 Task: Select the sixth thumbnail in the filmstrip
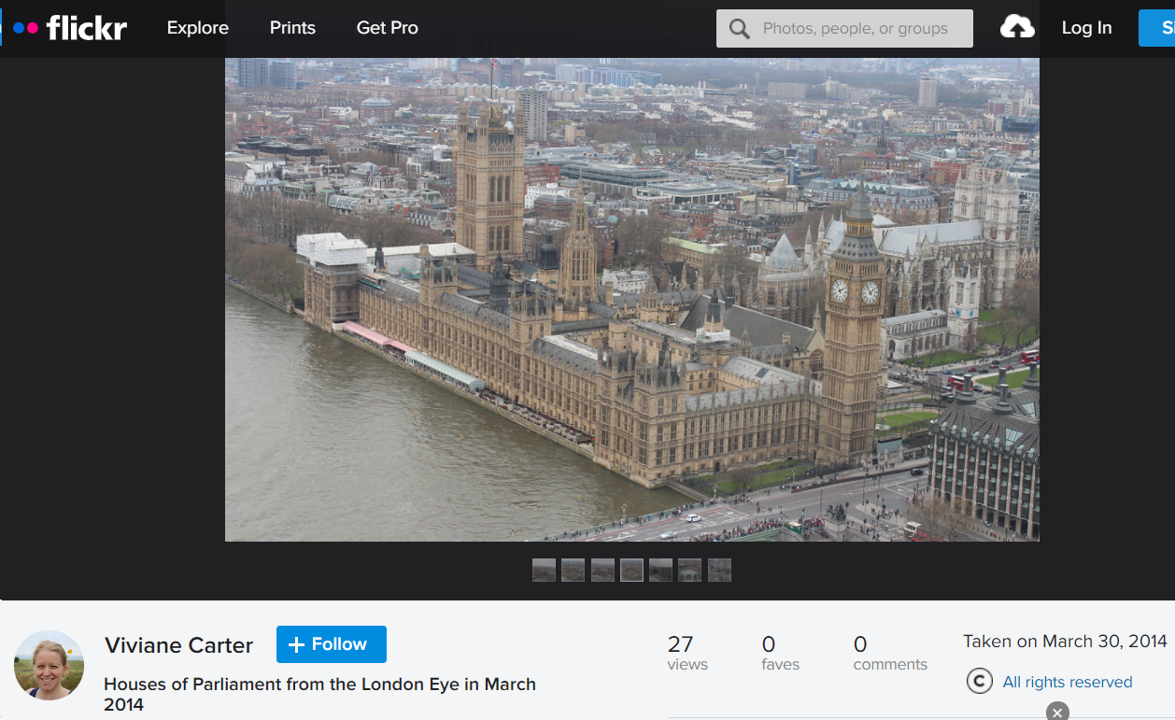[x=689, y=570]
